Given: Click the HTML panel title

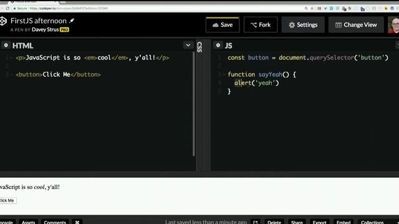Looking at the screenshot, I should point(22,45).
